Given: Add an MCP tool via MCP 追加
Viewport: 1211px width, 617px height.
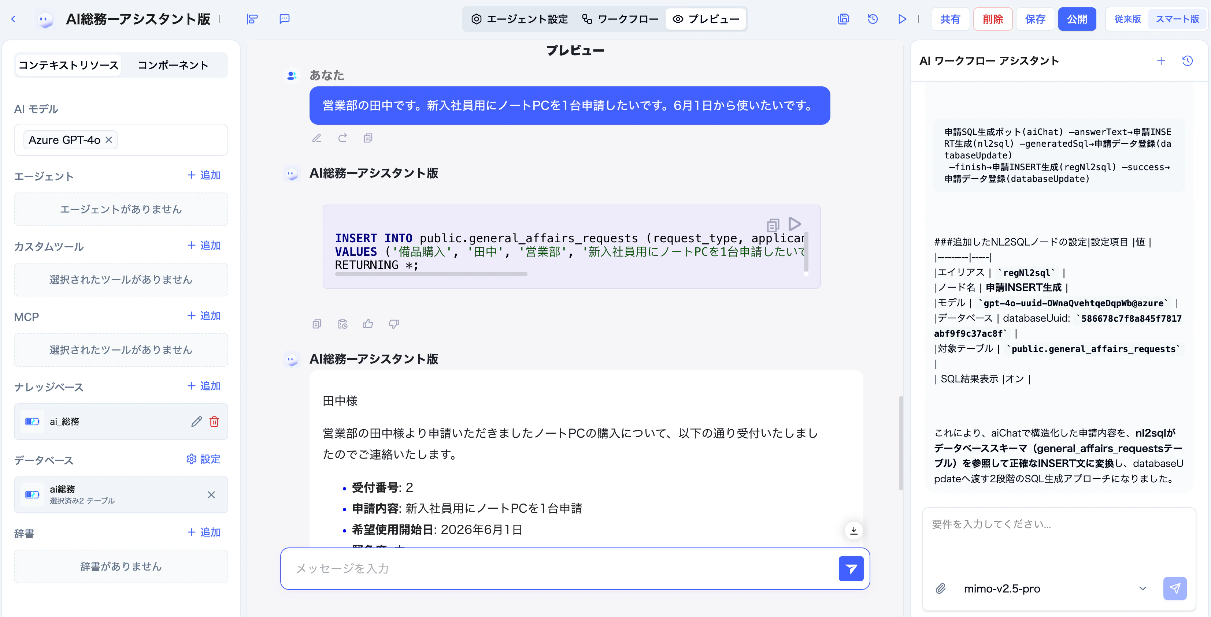Looking at the screenshot, I should [x=204, y=316].
